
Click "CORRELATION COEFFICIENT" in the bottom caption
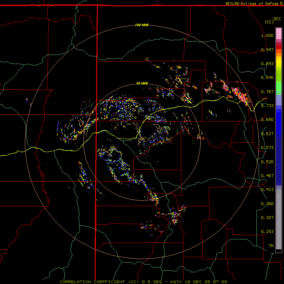point(92,282)
